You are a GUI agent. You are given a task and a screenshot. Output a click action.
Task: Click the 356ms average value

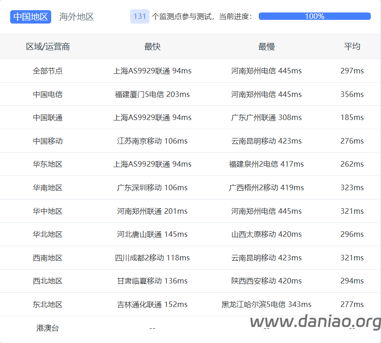click(x=352, y=94)
